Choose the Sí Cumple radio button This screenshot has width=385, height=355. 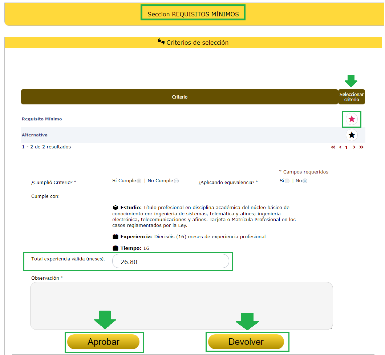[139, 181]
